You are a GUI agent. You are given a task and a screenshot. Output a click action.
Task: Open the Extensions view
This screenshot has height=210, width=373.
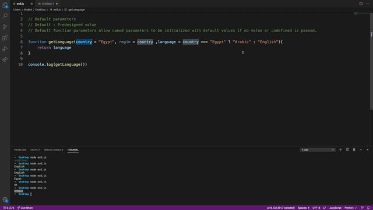5,37
